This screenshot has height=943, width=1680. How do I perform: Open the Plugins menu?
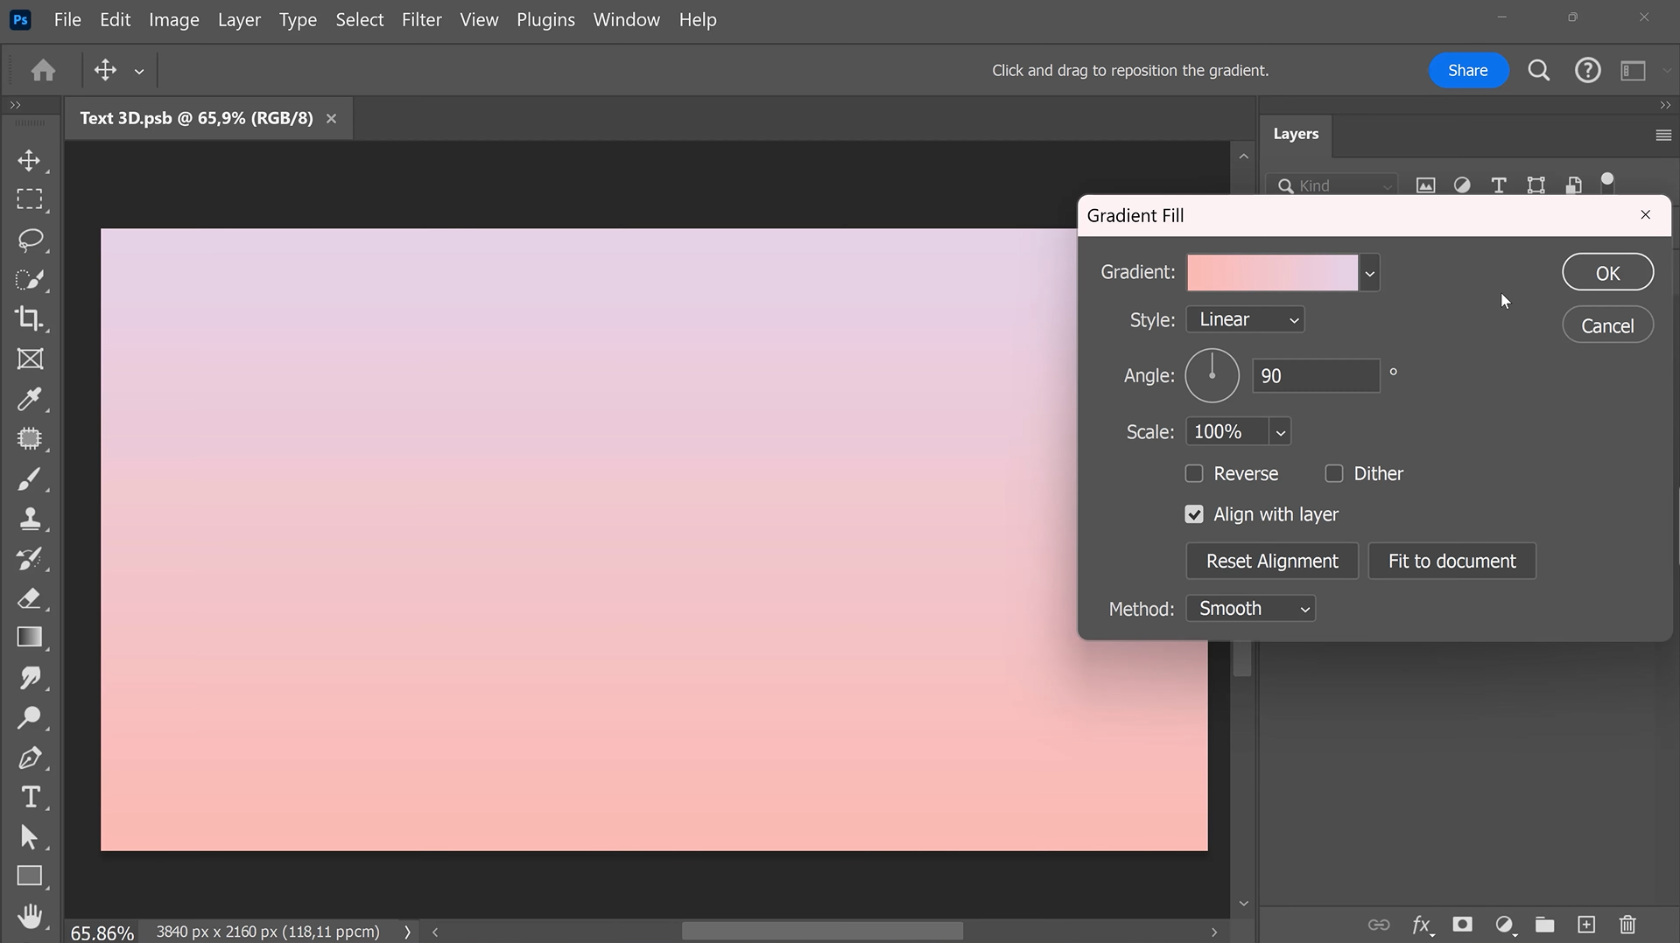545,19
